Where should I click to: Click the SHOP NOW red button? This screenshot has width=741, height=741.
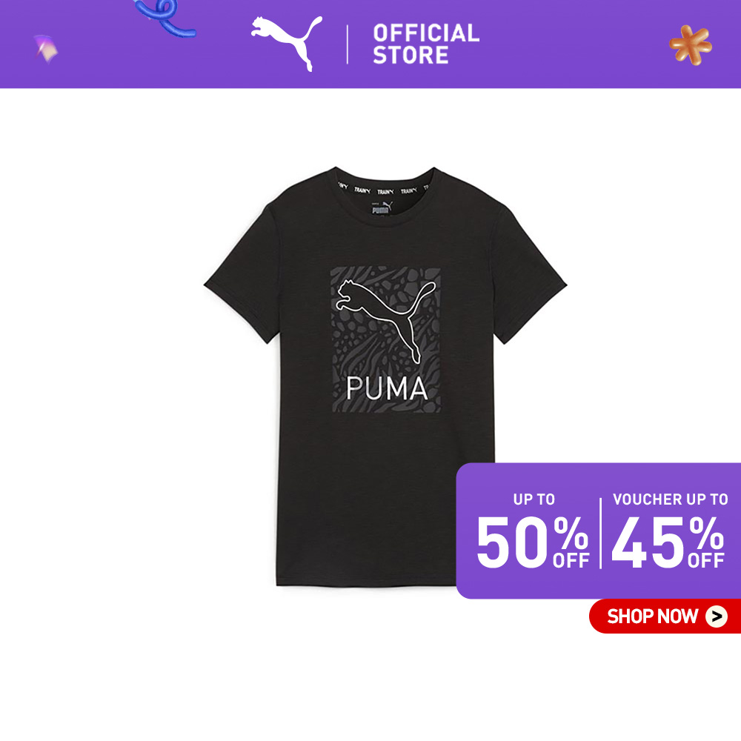point(665,617)
